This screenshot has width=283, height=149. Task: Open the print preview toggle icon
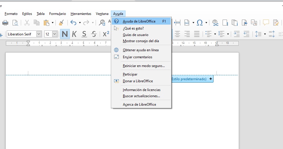[15, 23]
